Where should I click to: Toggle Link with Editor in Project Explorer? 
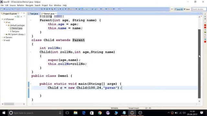(18, 16)
